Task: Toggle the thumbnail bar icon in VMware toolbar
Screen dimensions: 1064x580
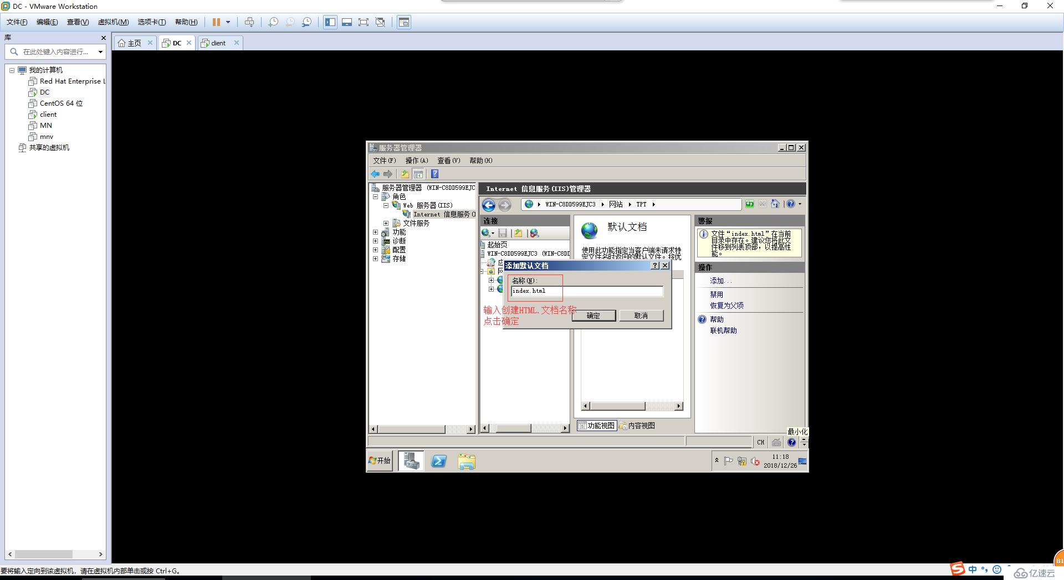Action: tap(347, 22)
